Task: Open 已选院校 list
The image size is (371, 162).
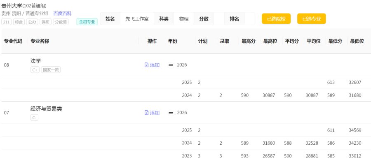Action: click(x=276, y=19)
